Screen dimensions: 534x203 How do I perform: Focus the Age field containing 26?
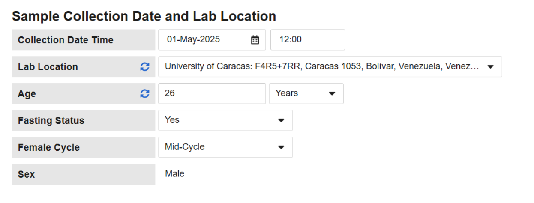point(212,93)
